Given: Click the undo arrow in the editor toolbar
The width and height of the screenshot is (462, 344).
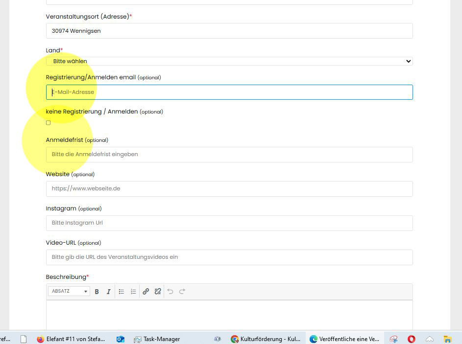Looking at the screenshot, I should pyautogui.click(x=170, y=292).
